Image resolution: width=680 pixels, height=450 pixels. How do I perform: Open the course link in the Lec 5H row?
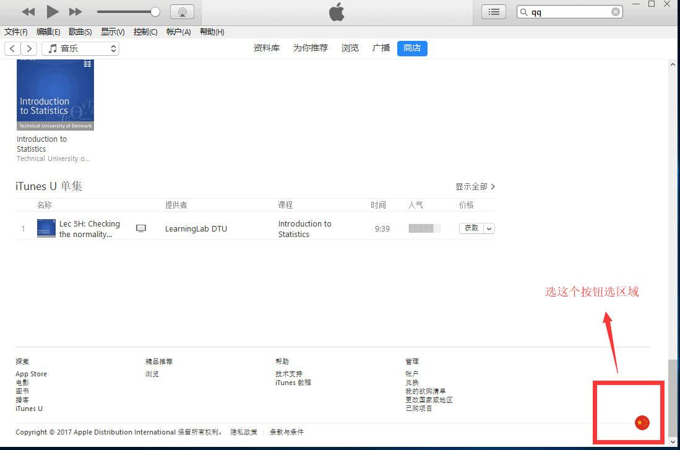click(305, 228)
